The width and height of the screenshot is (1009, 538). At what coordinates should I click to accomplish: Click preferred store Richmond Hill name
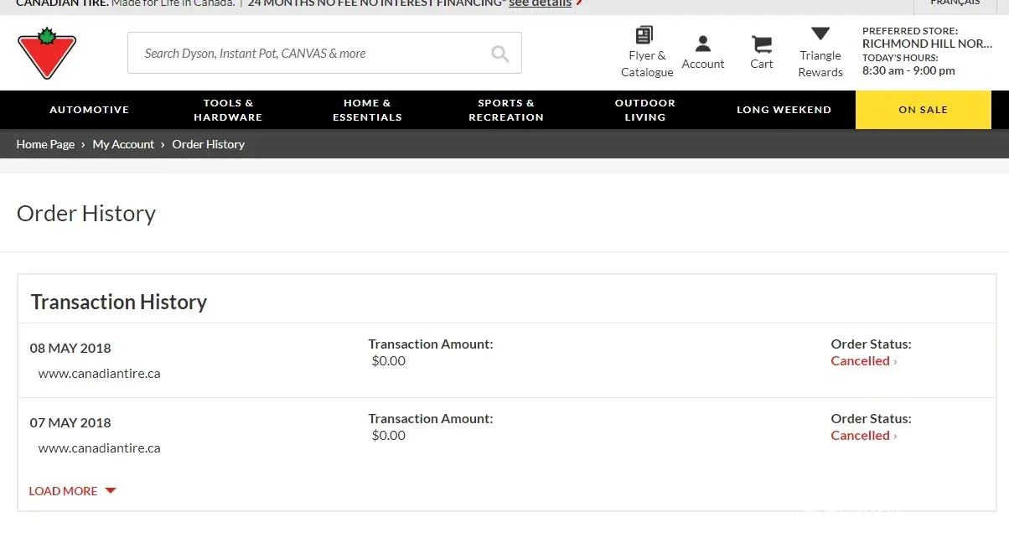click(927, 44)
